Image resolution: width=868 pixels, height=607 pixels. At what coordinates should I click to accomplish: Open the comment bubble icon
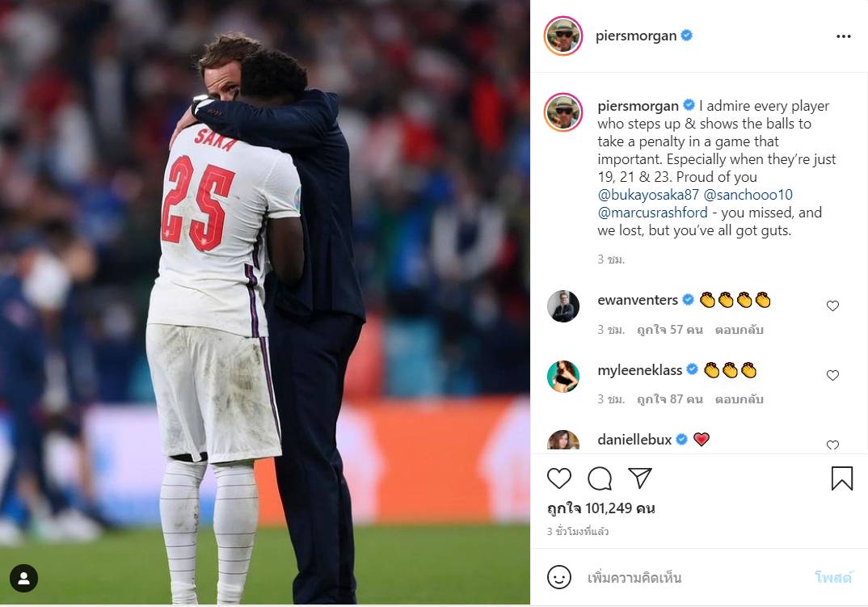600,478
